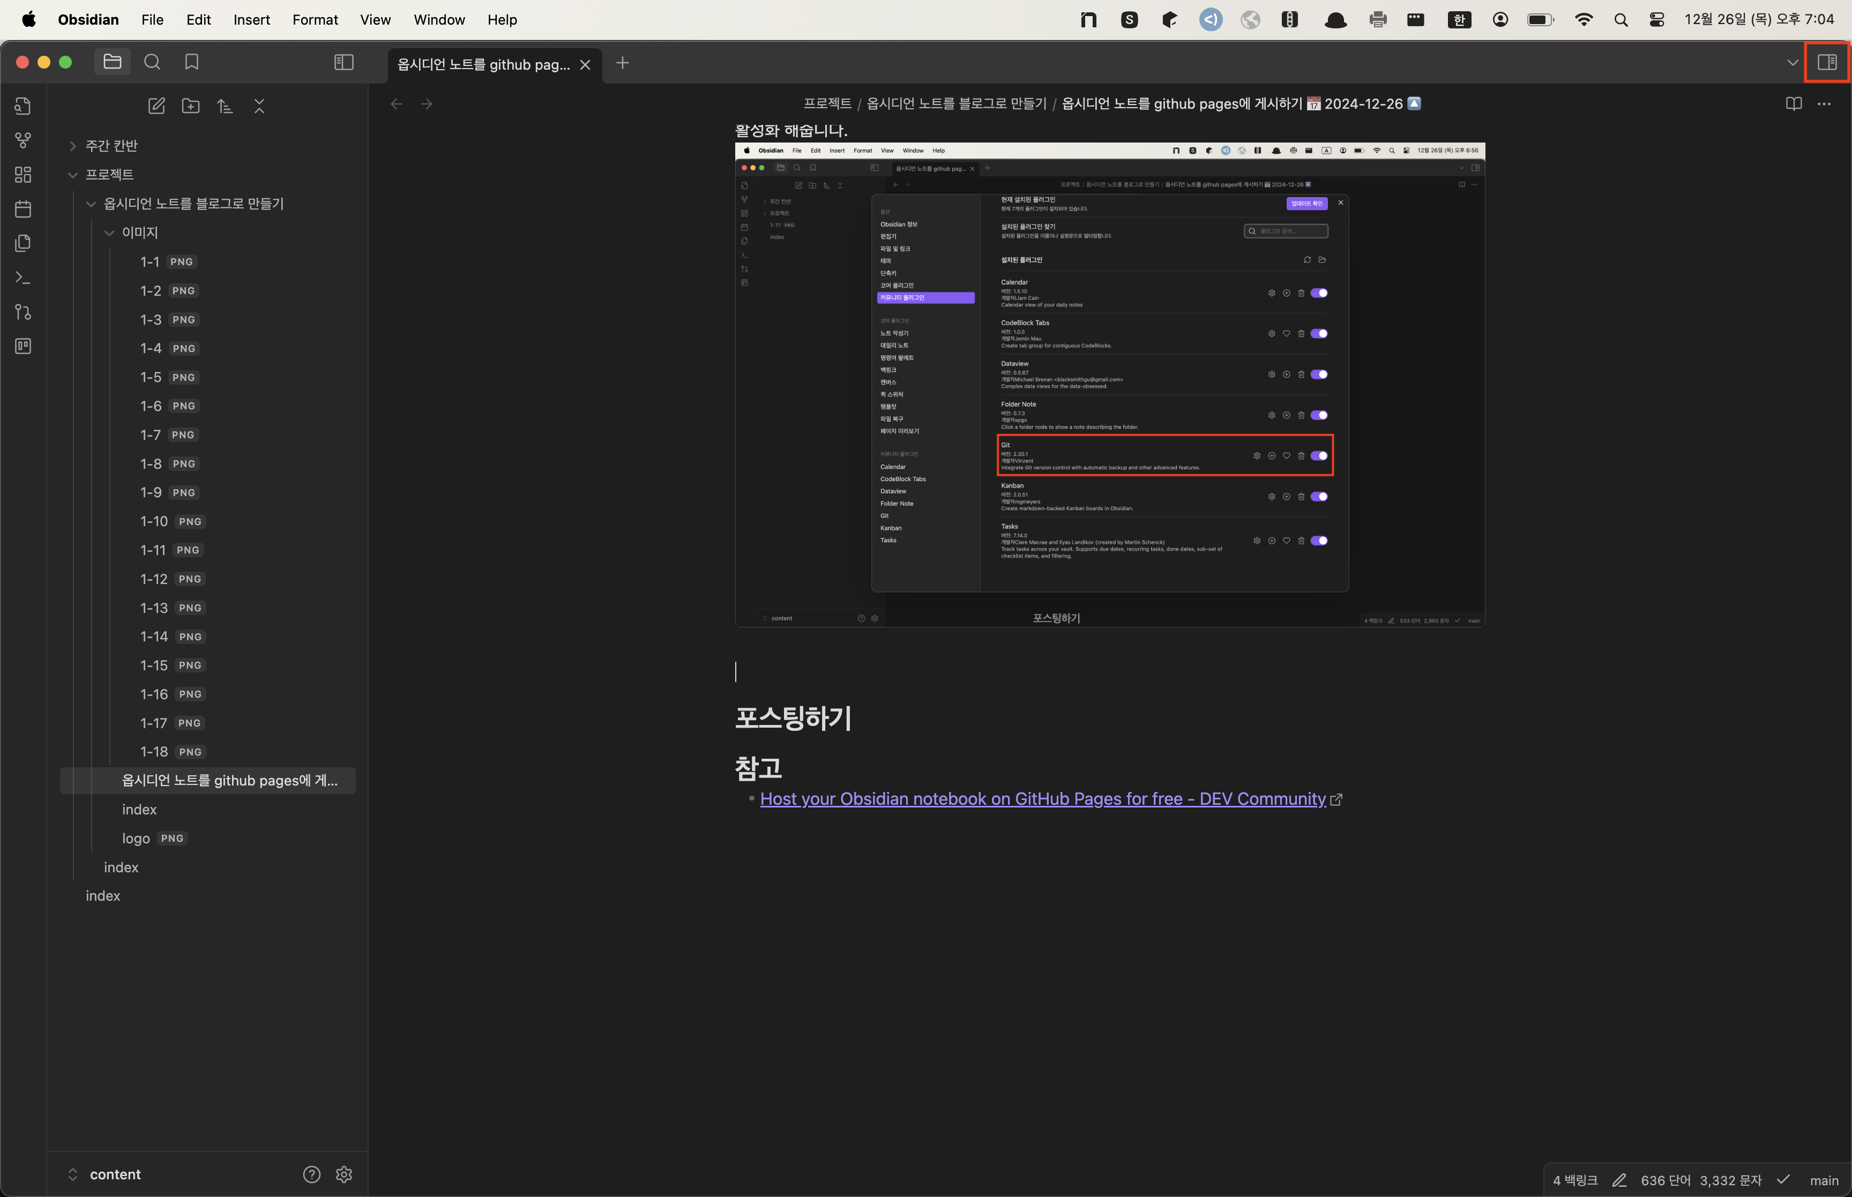Viewport: 1852px width, 1197px height.
Task: Toggle the right sidebar icon
Action: coord(1827,62)
